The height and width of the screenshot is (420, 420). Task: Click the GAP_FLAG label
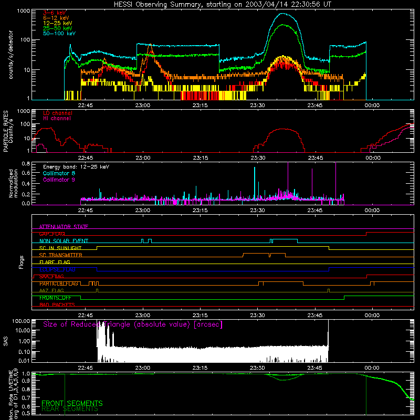pos(52,234)
